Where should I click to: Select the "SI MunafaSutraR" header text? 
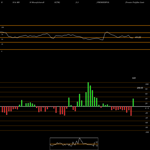[37, 2]
